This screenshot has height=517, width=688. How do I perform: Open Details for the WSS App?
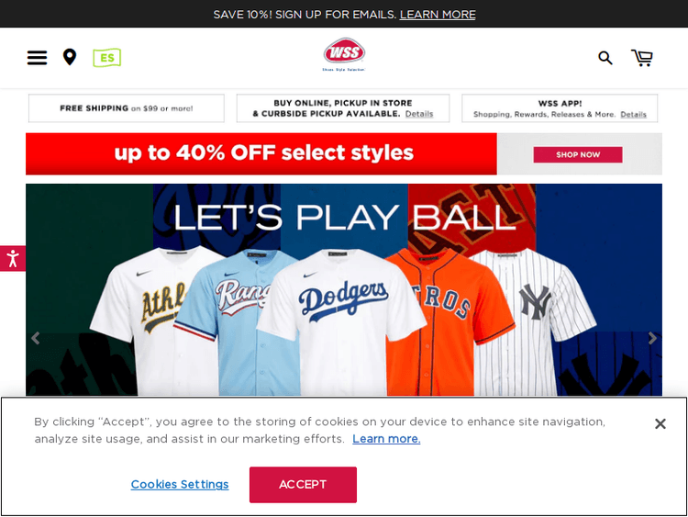click(x=633, y=114)
